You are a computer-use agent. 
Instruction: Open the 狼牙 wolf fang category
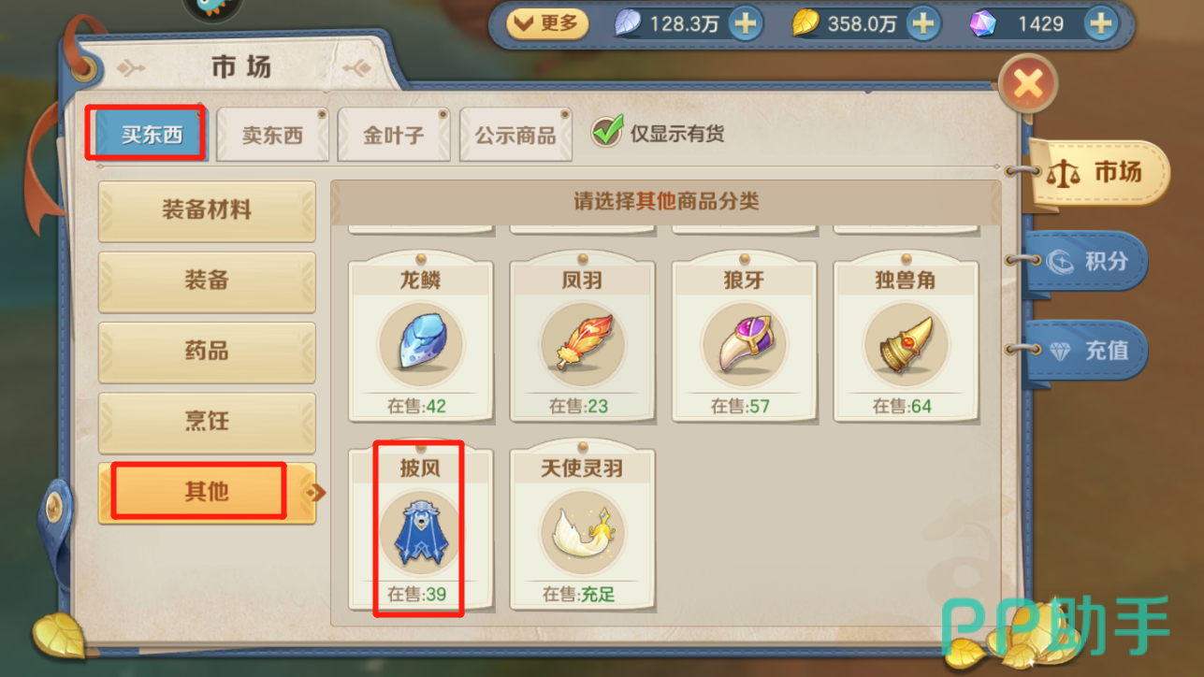(744, 340)
